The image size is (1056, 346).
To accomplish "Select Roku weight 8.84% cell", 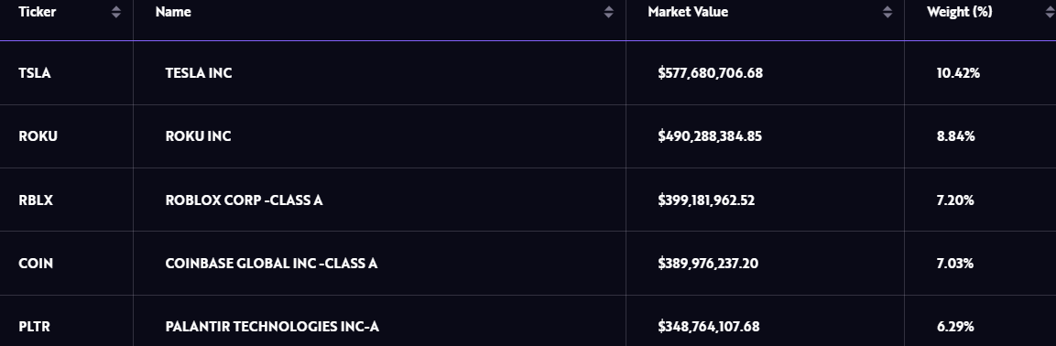I will tap(955, 136).
